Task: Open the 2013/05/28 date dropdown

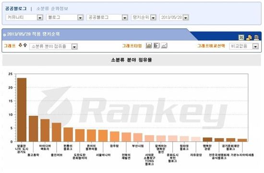Action: click(x=174, y=17)
